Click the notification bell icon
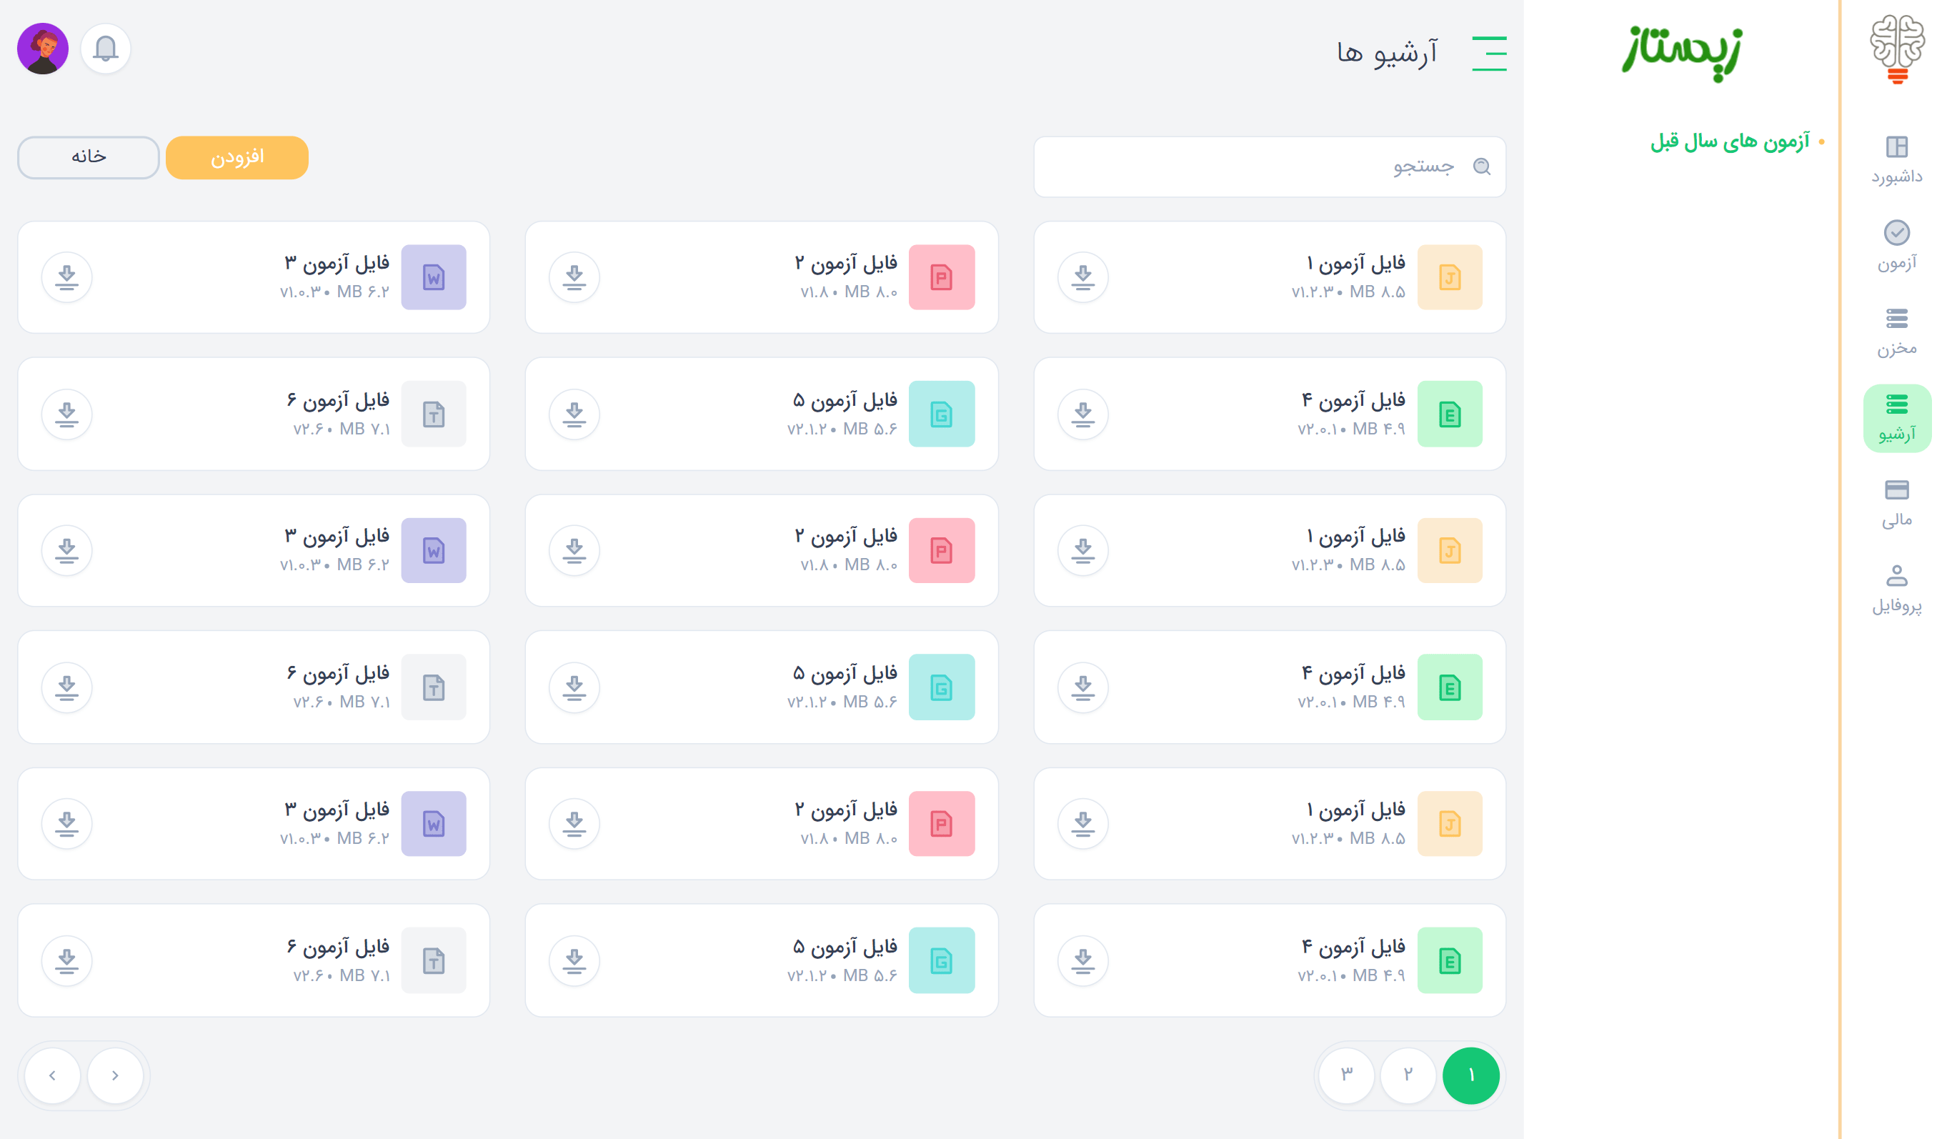Viewport: 1952px width, 1139px height. pyautogui.click(x=105, y=49)
